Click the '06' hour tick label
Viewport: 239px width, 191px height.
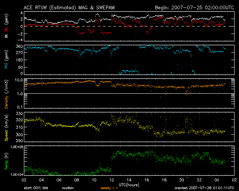coord(59,180)
